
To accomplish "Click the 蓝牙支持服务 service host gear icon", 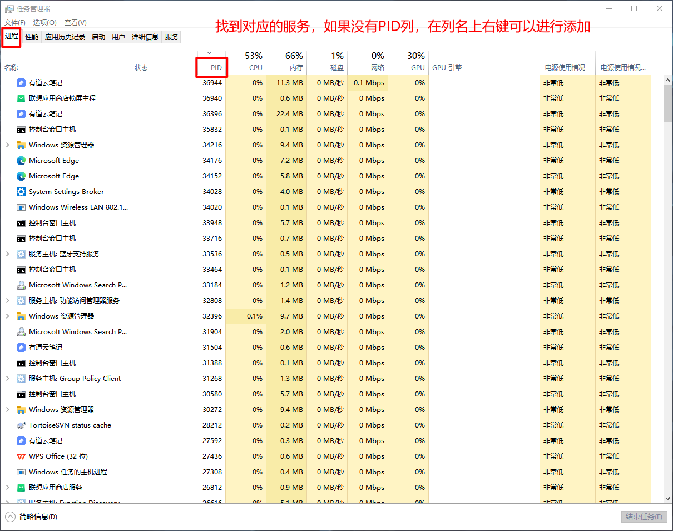I will tap(21, 254).
